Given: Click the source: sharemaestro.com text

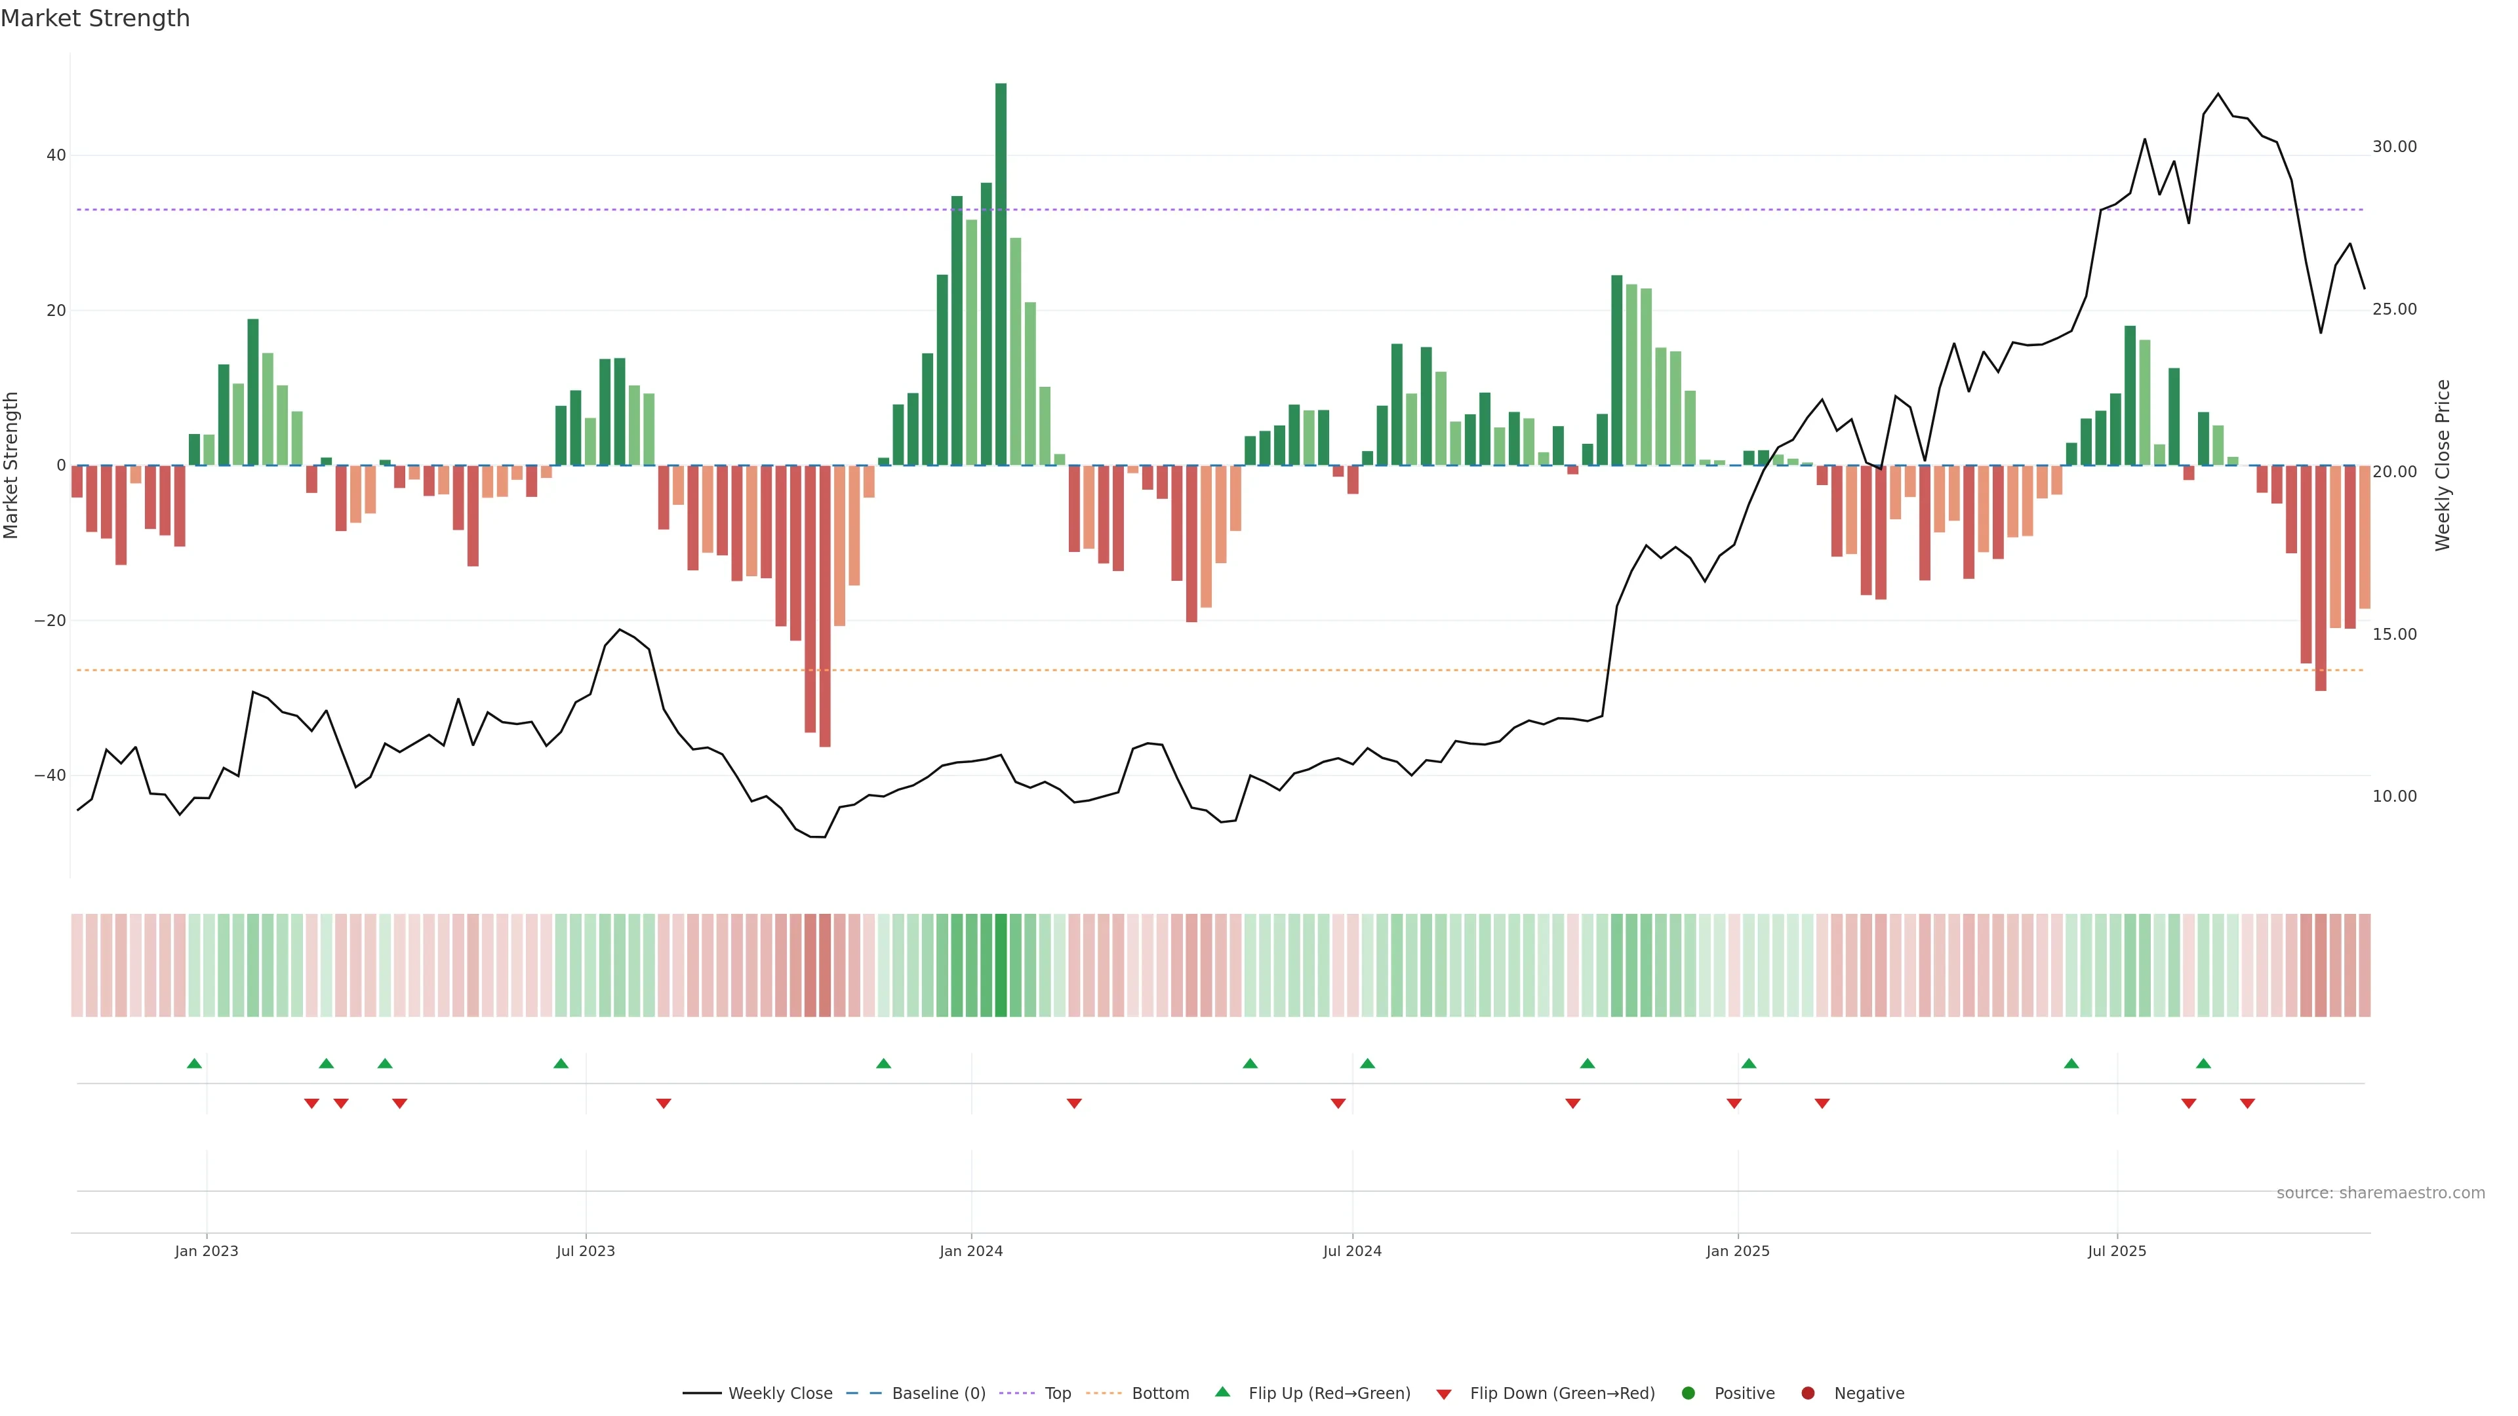Looking at the screenshot, I should 2380,1193.
